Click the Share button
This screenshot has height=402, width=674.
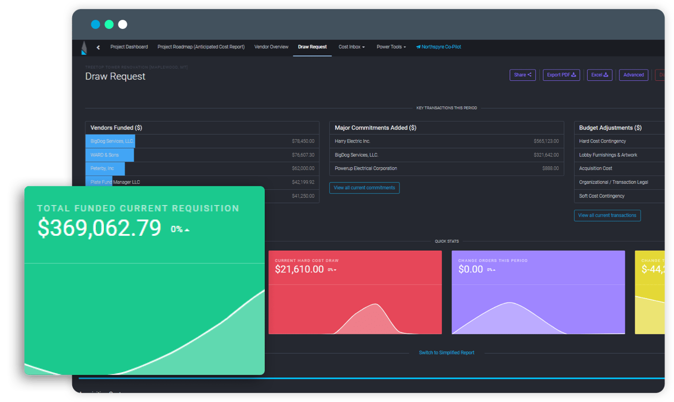click(x=523, y=75)
